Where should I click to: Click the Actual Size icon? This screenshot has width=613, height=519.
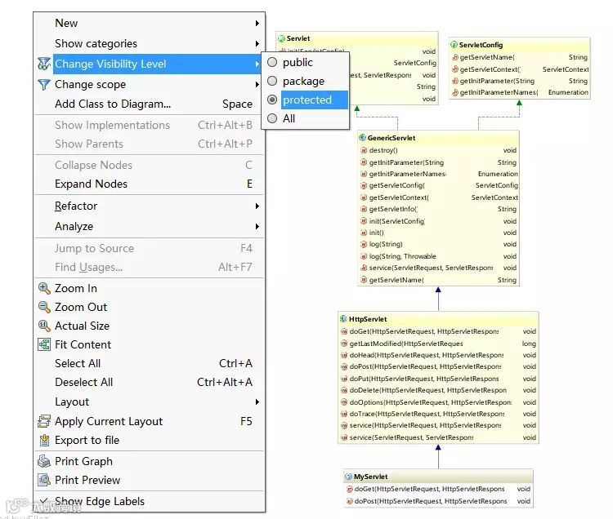pyautogui.click(x=44, y=326)
